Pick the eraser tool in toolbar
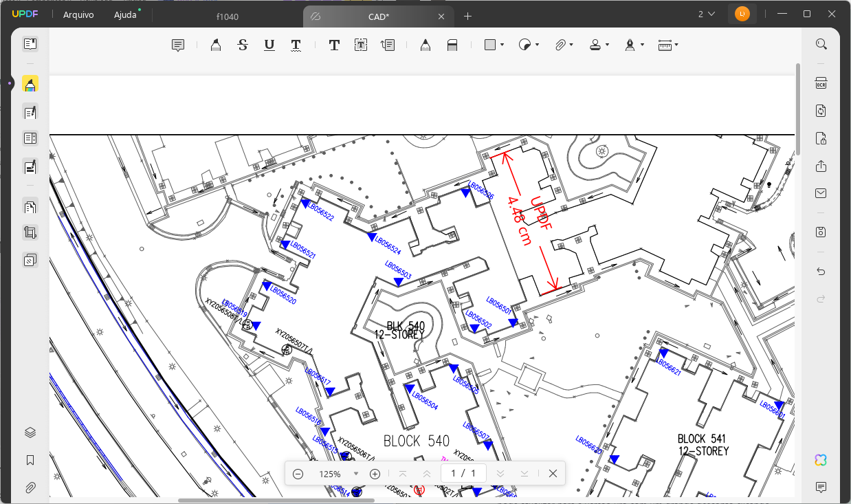 (x=452, y=45)
